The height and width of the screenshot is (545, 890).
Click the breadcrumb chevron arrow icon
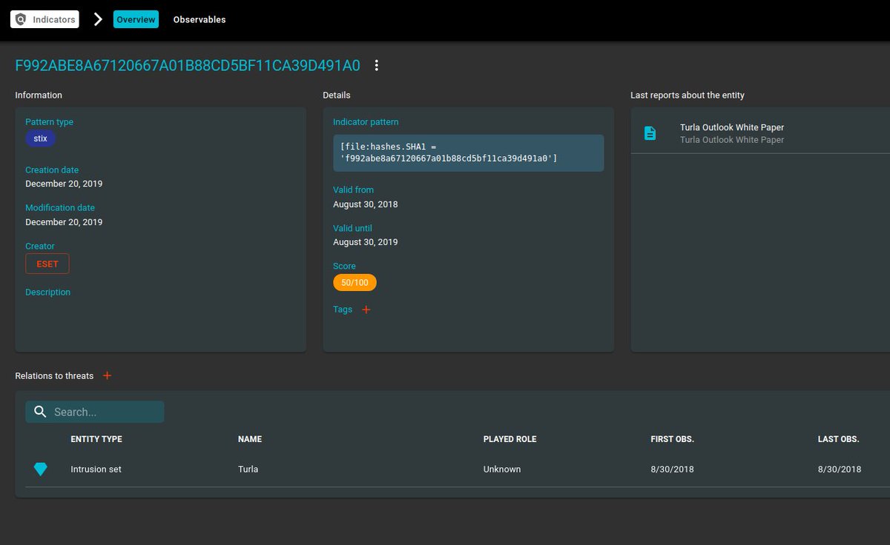click(98, 19)
